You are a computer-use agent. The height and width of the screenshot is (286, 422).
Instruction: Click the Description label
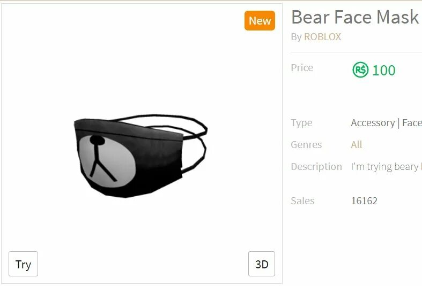(x=316, y=167)
